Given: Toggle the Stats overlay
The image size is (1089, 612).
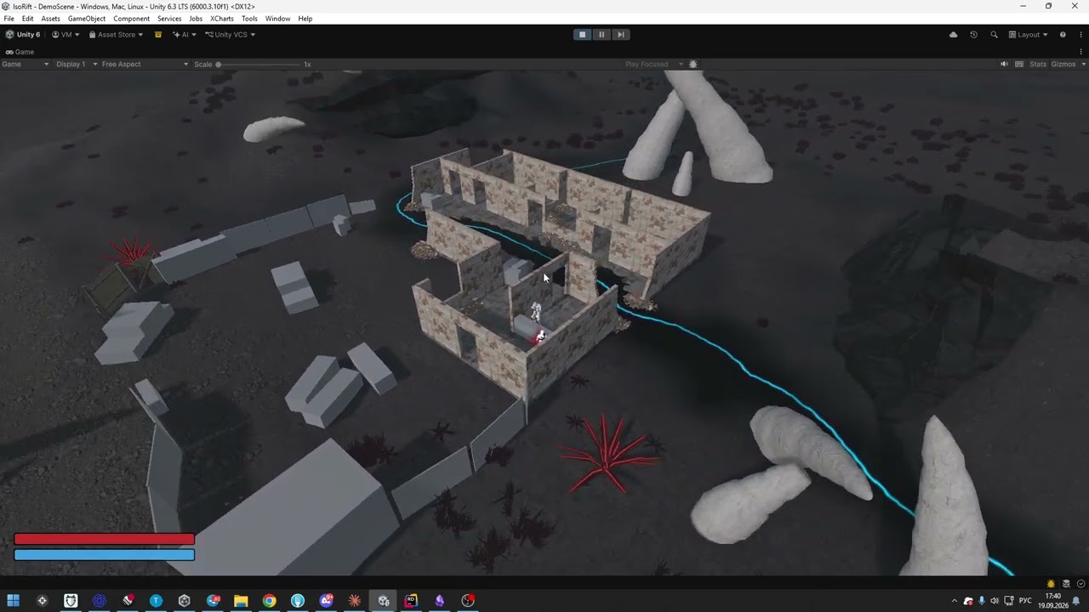Looking at the screenshot, I should click(x=1038, y=65).
